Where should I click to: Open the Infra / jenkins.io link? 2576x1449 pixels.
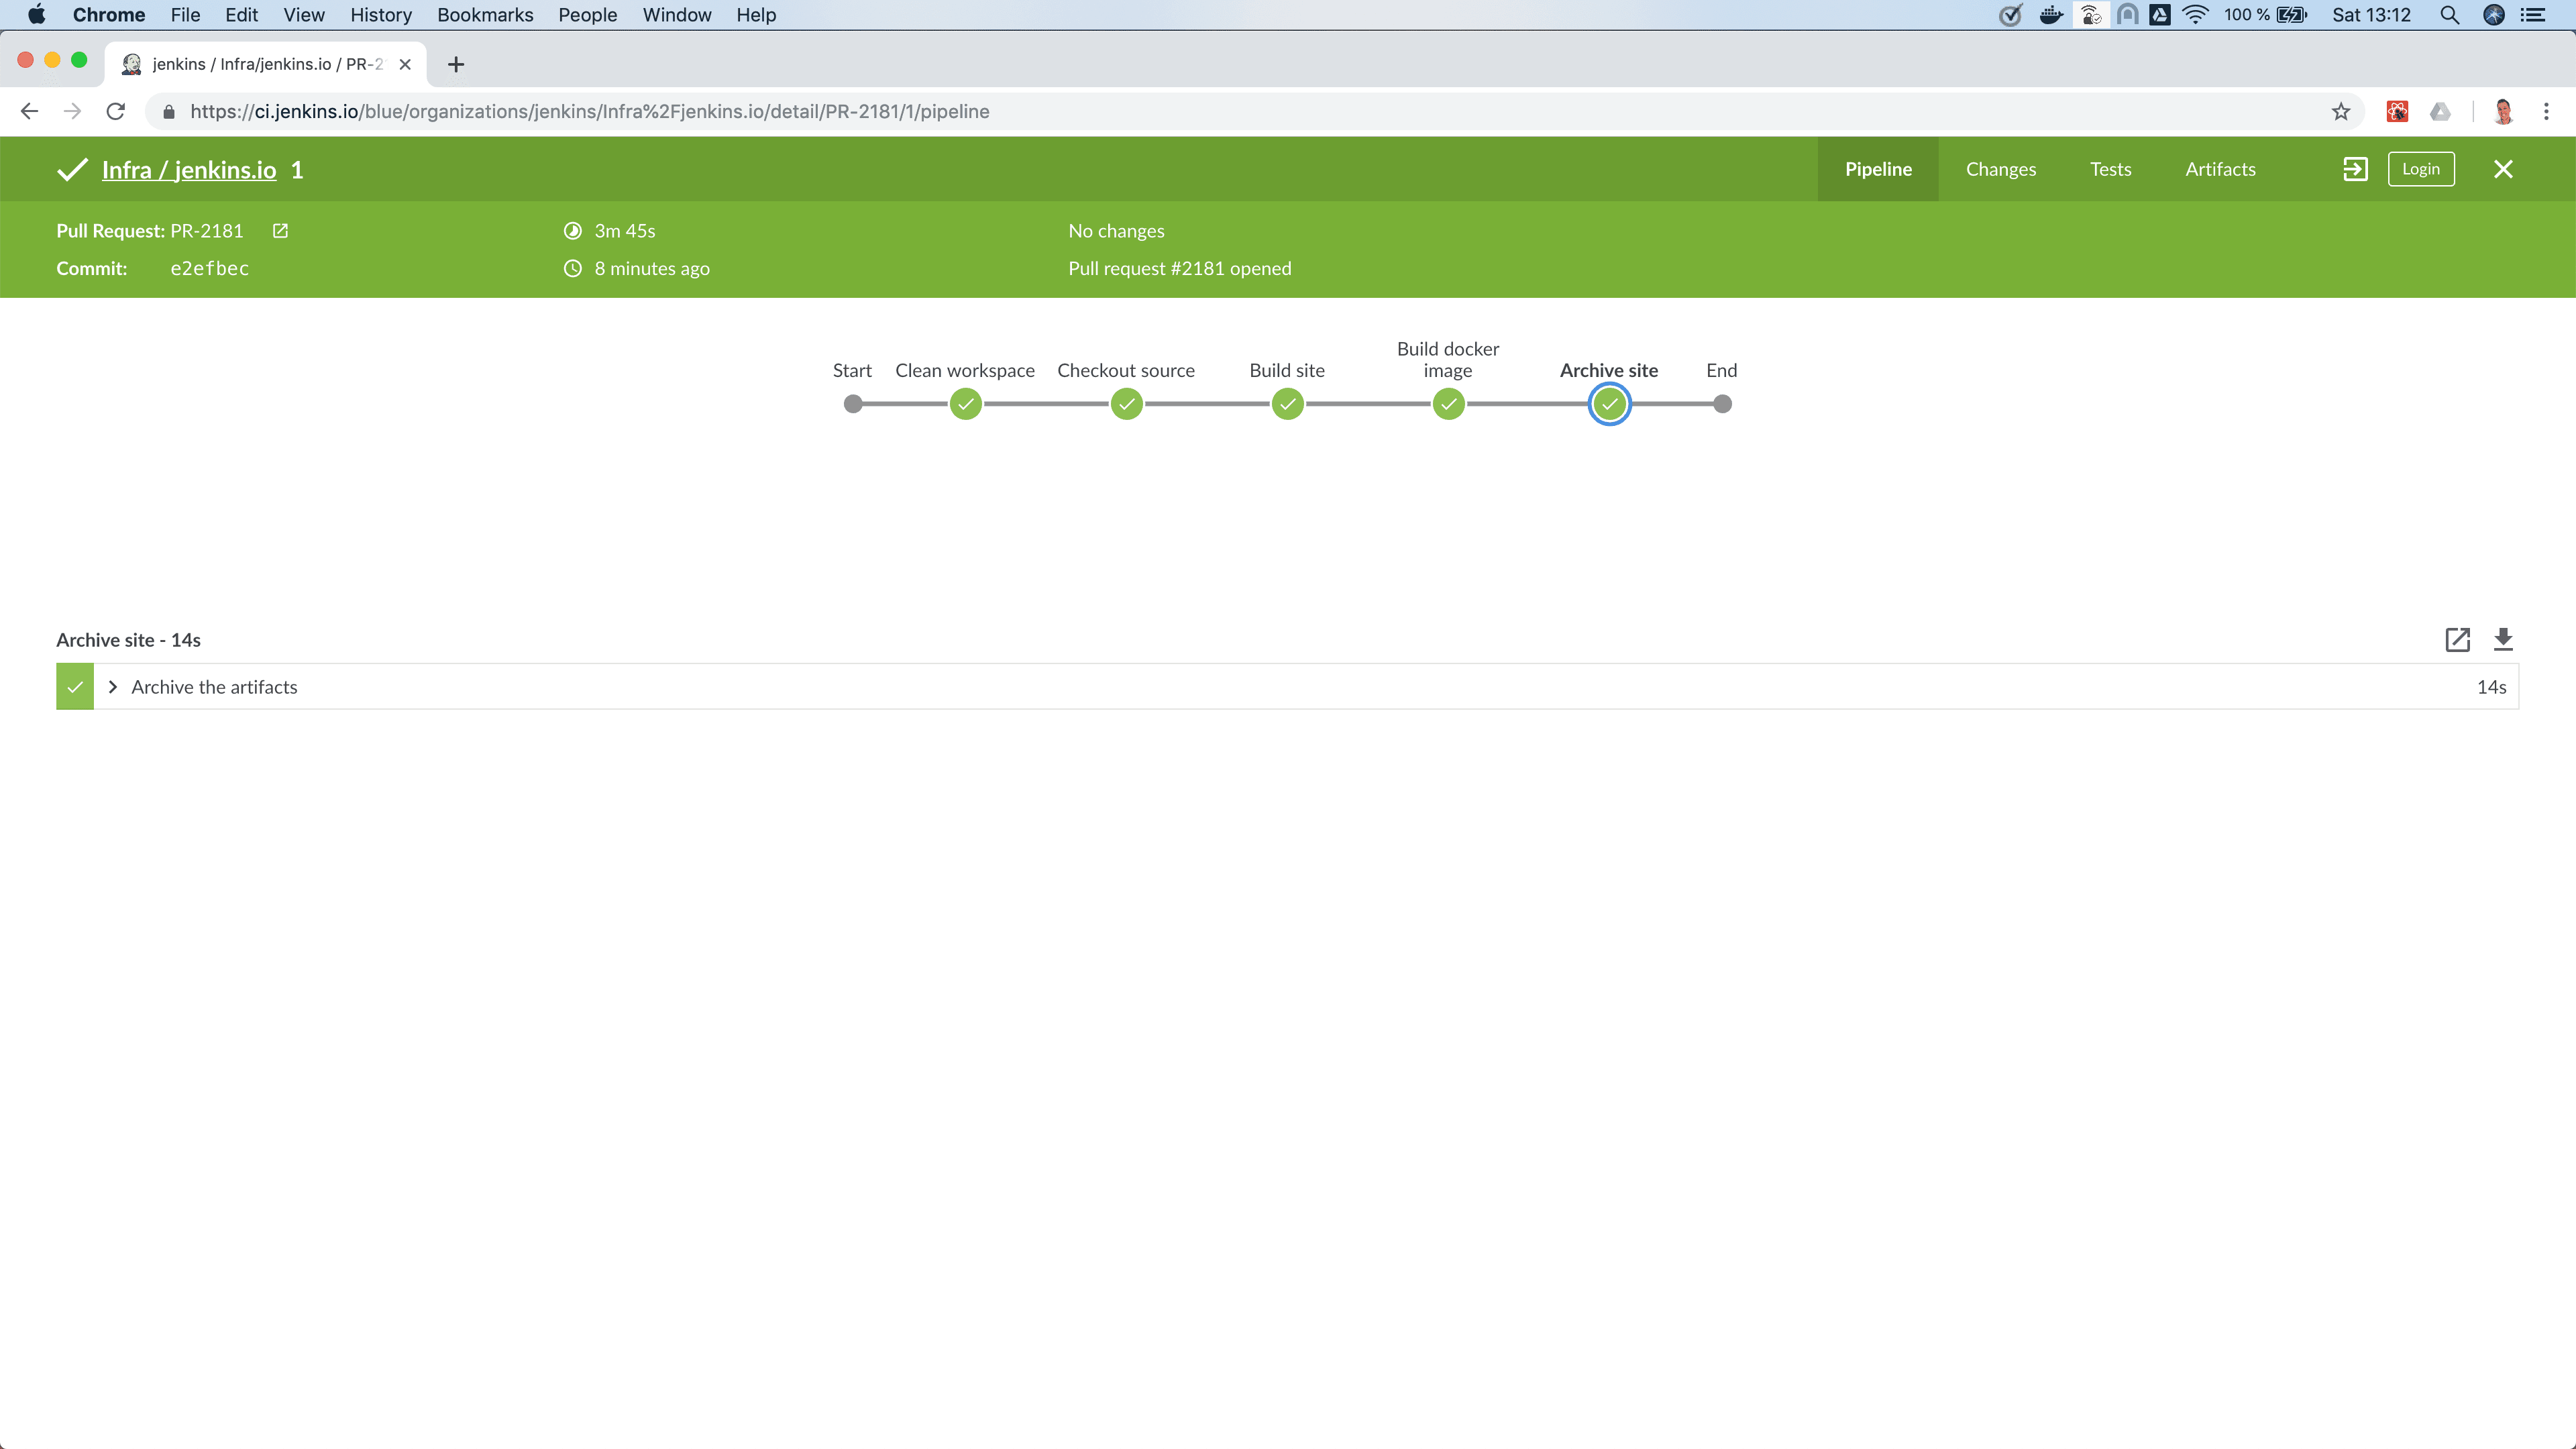pyautogui.click(x=189, y=170)
